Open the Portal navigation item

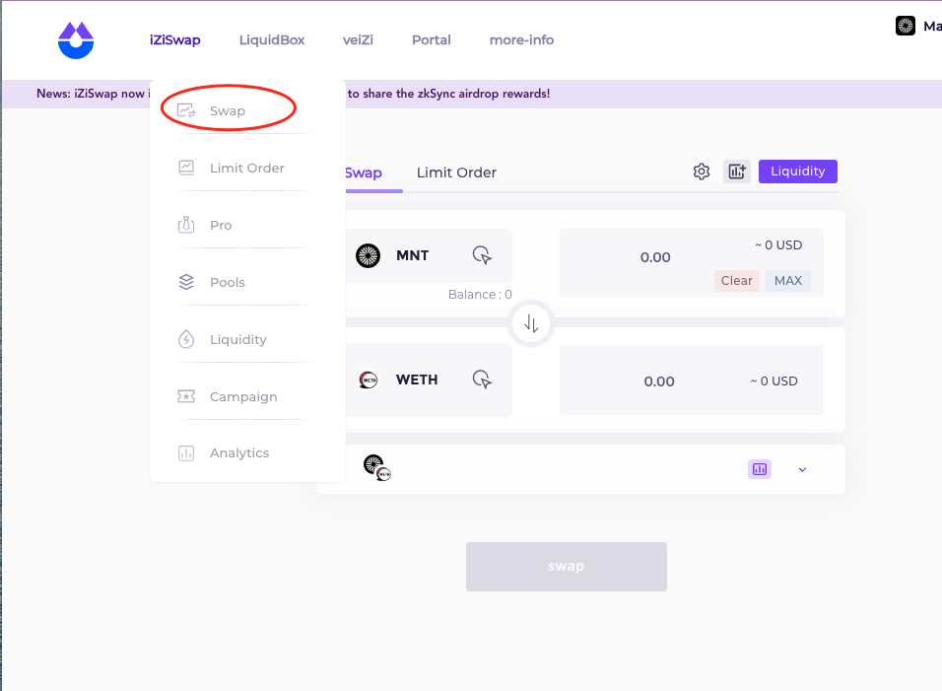click(432, 40)
